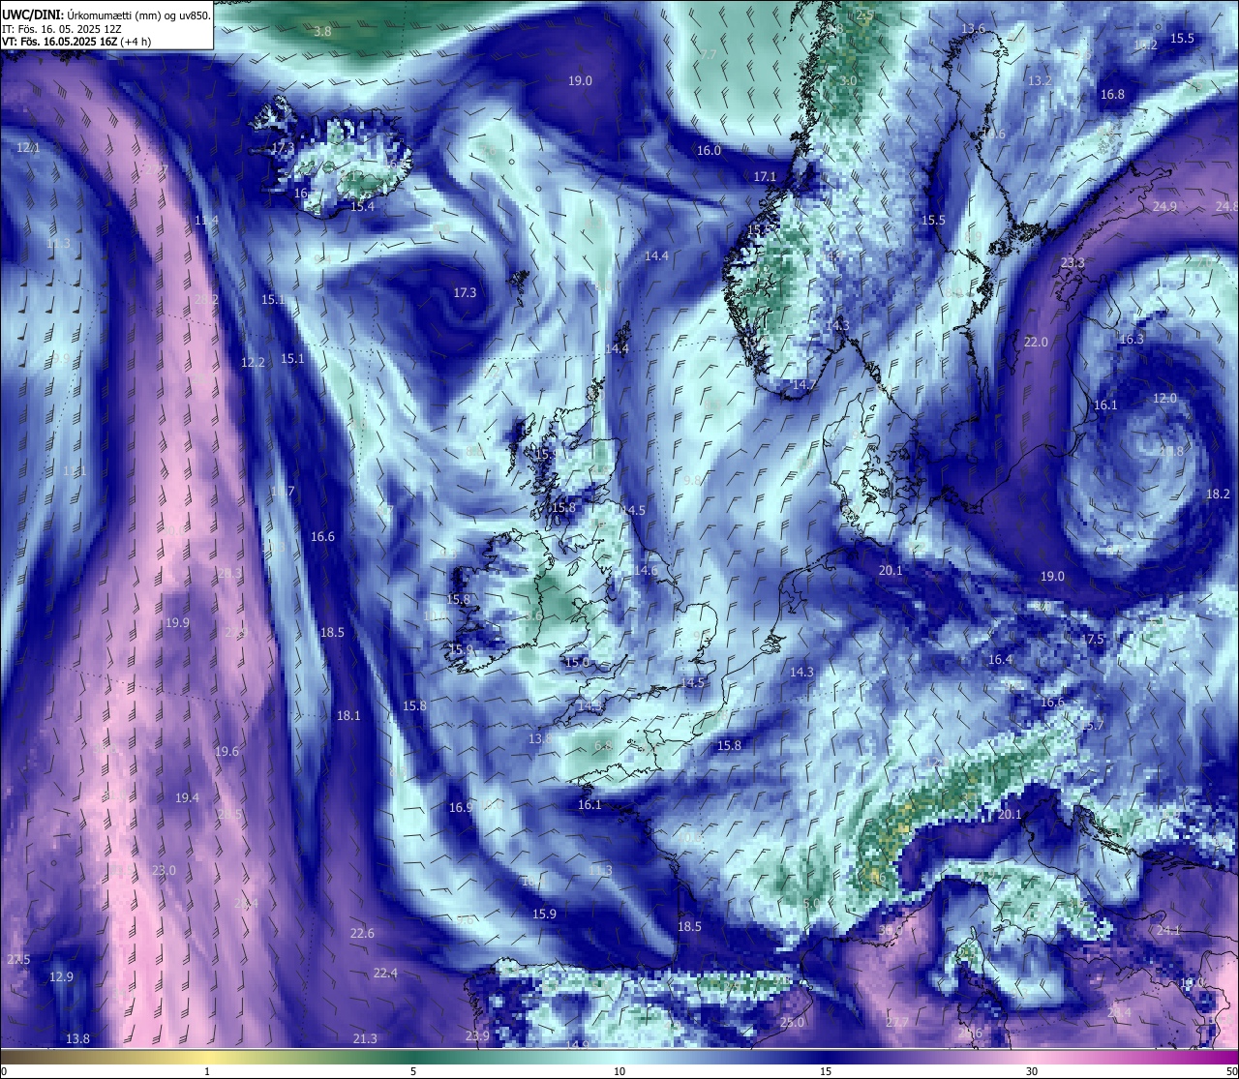The height and width of the screenshot is (1079, 1239).
Task: Click the map value "19.6"
Action: [x=227, y=752]
